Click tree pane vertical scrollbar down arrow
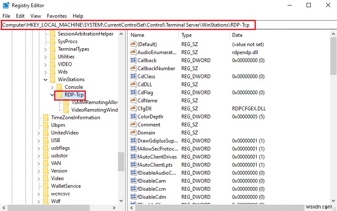Screen dimensions: 337x211 [x=121, y=201]
